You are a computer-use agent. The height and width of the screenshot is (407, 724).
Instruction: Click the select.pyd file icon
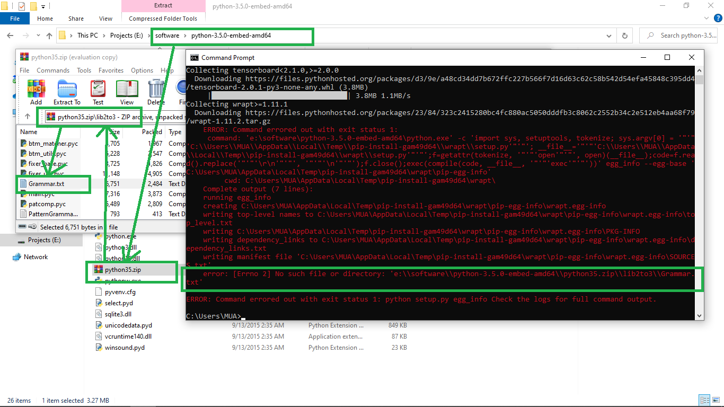(99, 303)
